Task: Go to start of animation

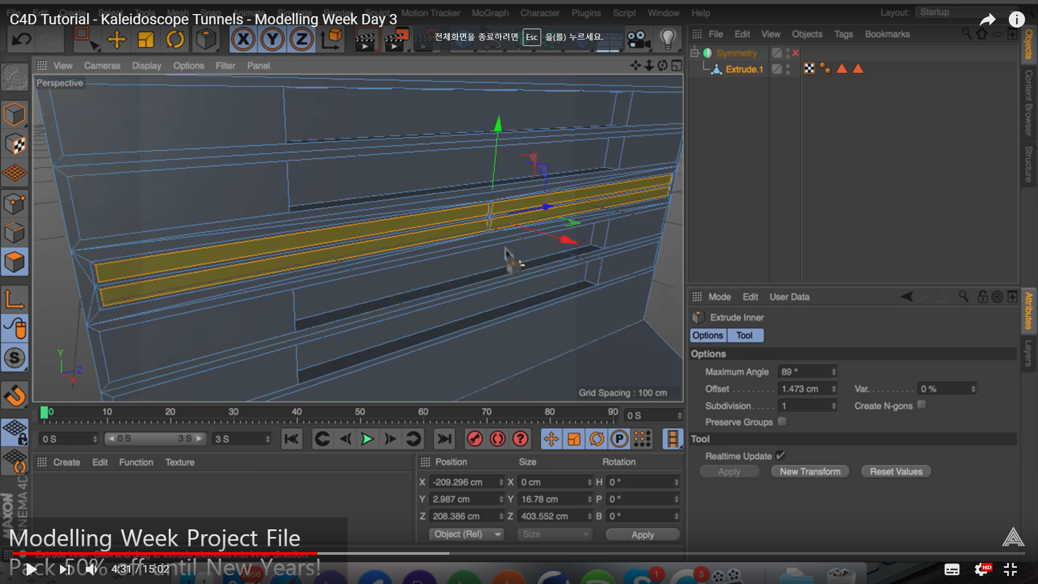Action: (x=291, y=439)
